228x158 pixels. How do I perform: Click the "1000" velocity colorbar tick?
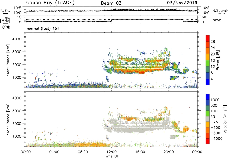pos(215,100)
